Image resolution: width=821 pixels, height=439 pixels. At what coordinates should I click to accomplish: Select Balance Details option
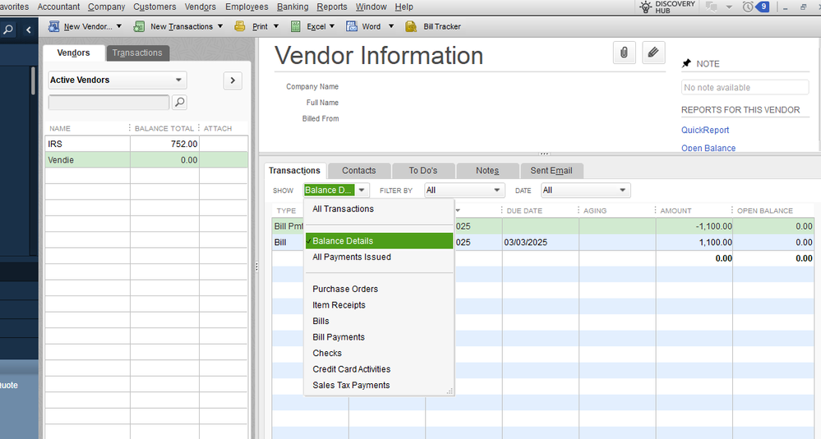(379, 241)
